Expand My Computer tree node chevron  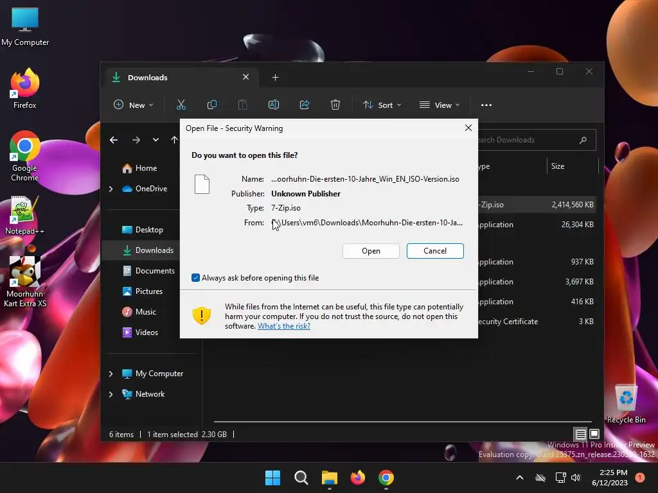(x=111, y=374)
